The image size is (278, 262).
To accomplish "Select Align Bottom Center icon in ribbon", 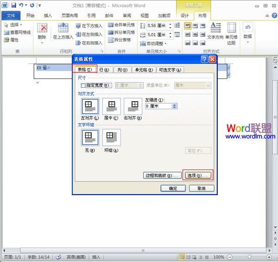I will click(x=195, y=43).
